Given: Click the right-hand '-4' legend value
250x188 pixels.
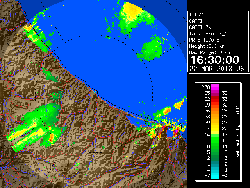Looking at the screenshot, I should [225, 176].
